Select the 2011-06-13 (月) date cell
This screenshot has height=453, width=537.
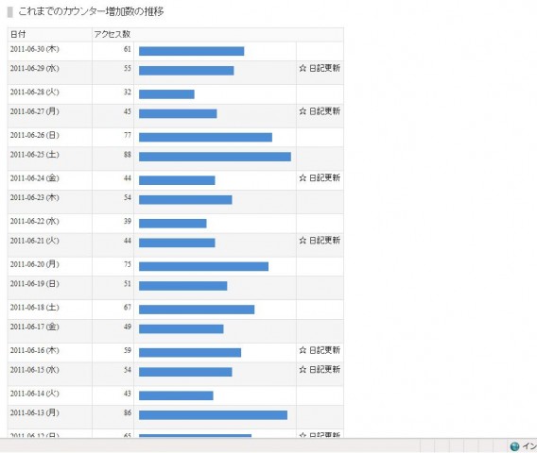[x=35, y=412]
